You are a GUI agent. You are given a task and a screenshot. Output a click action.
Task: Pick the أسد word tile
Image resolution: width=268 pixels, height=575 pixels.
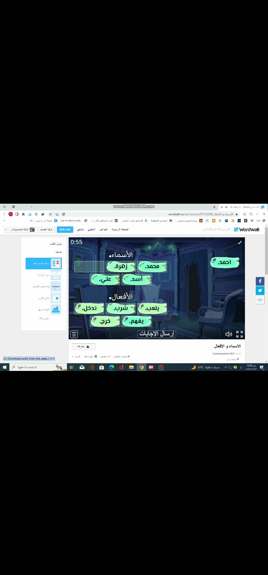(x=137, y=279)
